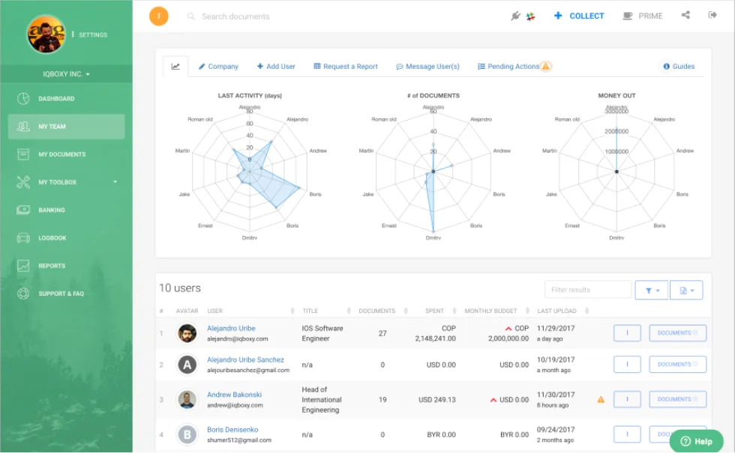Share via the share icon in the header
735x453 pixels.
685,15
